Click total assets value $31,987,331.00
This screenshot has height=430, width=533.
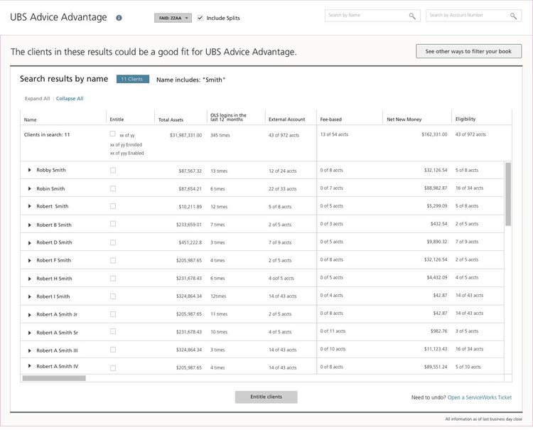point(185,135)
